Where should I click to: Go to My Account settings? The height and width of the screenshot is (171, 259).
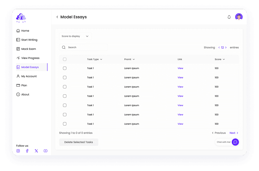click(x=27, y=76)
